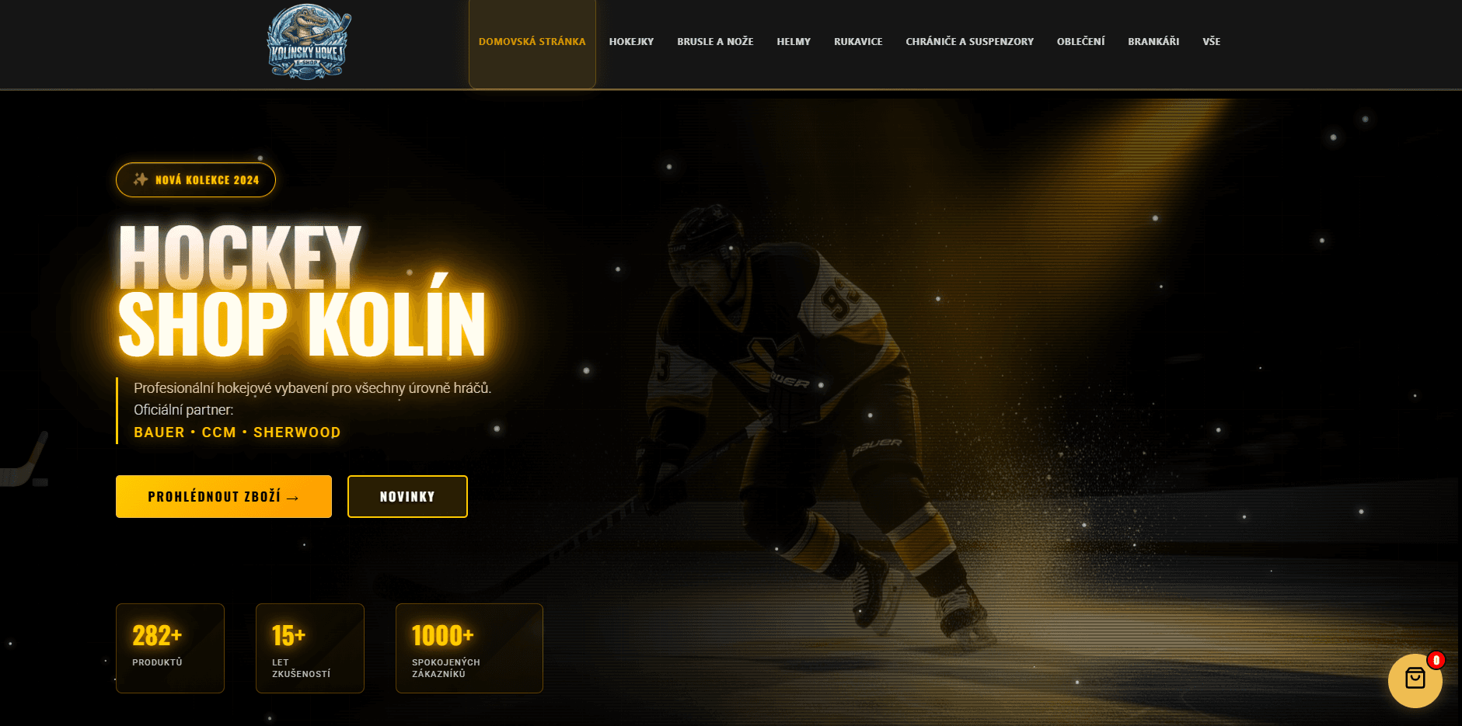Open the Domovská stránka menu item
The height and width of the screenshot is (726, 1462).
532,42
